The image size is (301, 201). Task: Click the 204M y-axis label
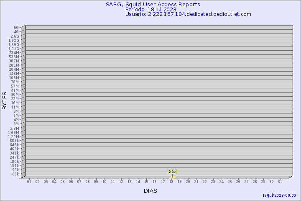[x=14, y=70]
